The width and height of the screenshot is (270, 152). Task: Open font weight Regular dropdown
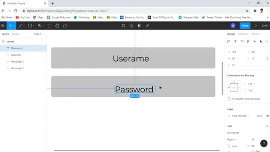tap(232, 139)
